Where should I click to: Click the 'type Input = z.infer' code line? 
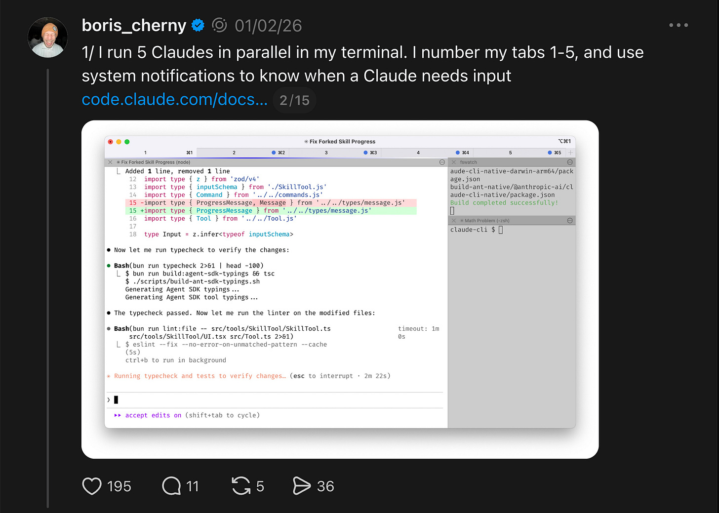tap(219, 235)
